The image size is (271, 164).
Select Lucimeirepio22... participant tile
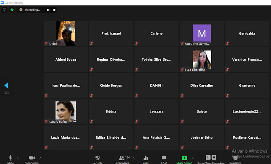coord(247,112)
